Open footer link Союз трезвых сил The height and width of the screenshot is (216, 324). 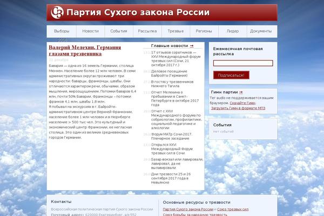tap(233, 210)
